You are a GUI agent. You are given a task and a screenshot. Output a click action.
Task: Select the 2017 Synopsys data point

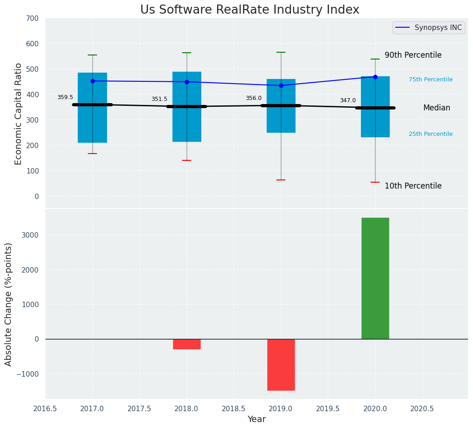92,81
